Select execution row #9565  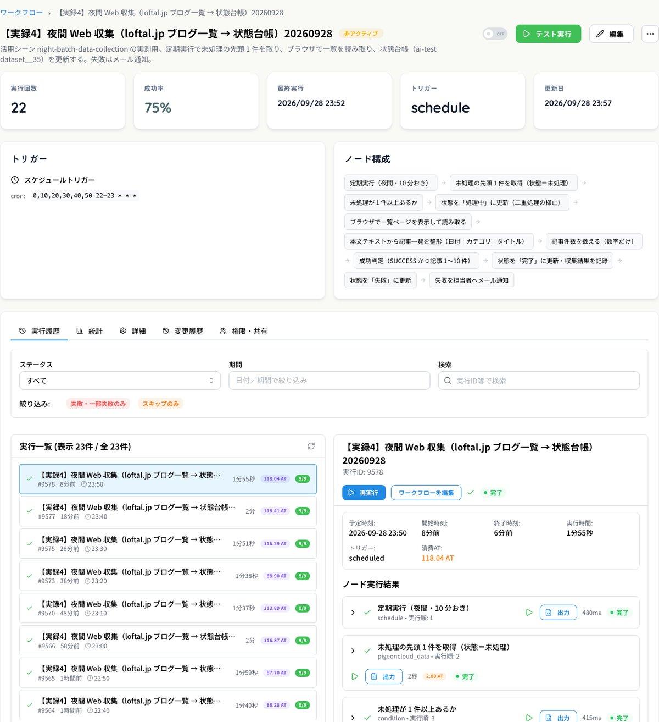(x=168, y=673)
